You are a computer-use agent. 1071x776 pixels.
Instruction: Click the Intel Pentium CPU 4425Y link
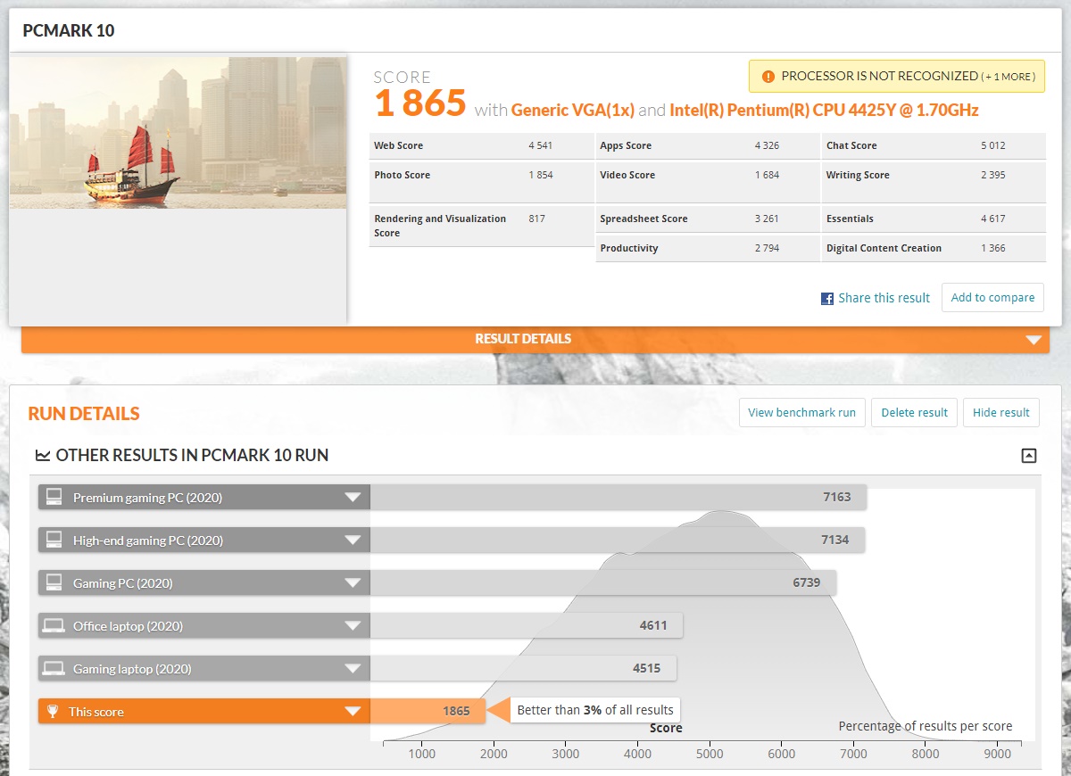(x=824, y=111)
